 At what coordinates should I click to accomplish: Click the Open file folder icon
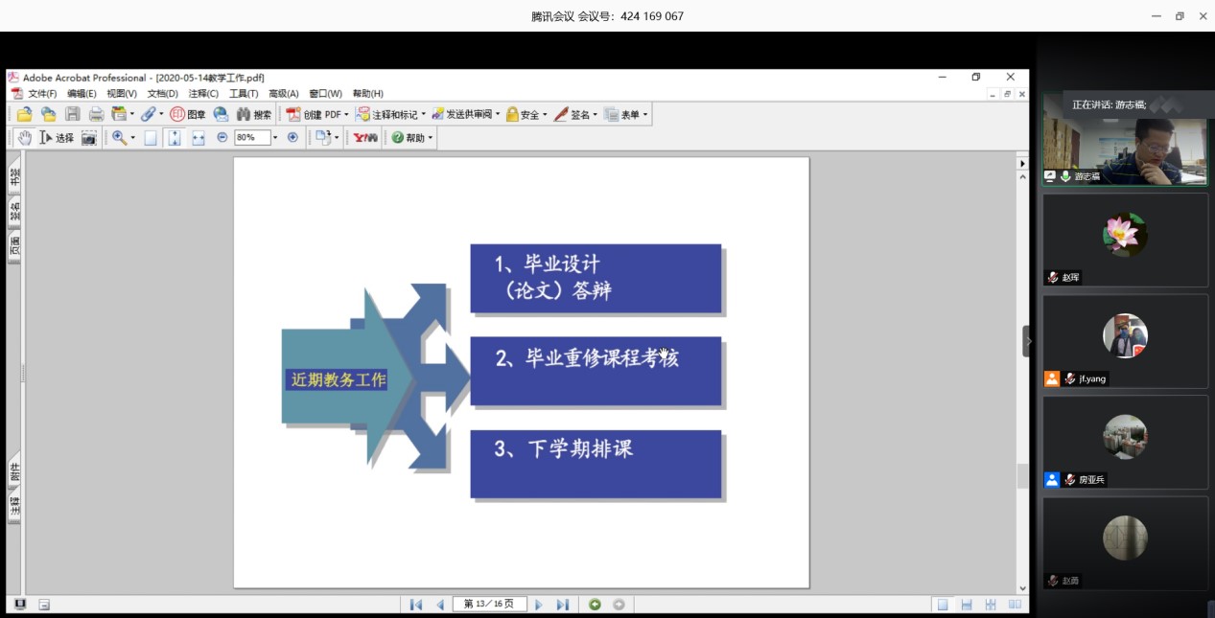[25, 114]
